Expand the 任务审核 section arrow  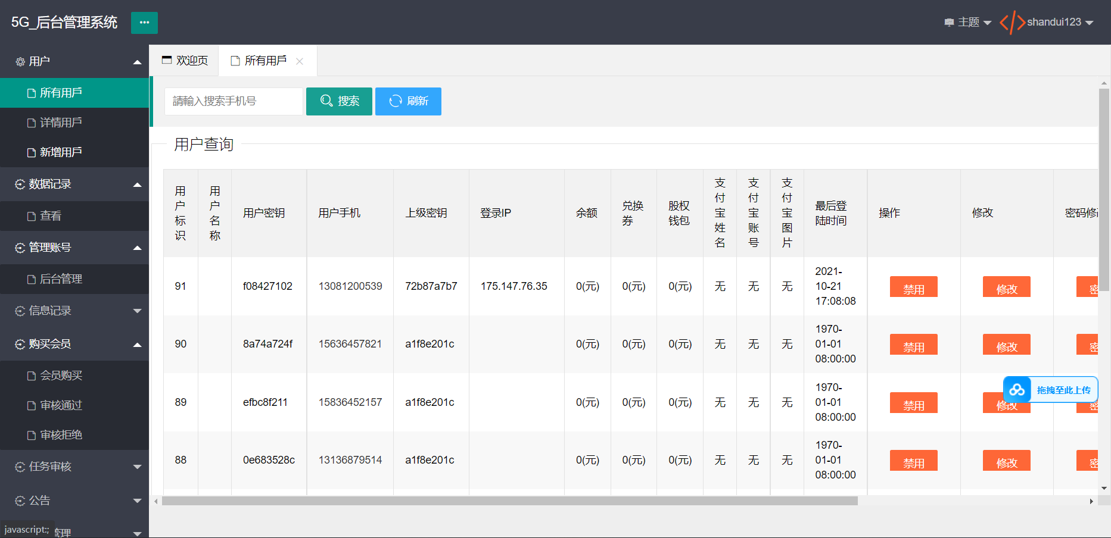point(138,467)
